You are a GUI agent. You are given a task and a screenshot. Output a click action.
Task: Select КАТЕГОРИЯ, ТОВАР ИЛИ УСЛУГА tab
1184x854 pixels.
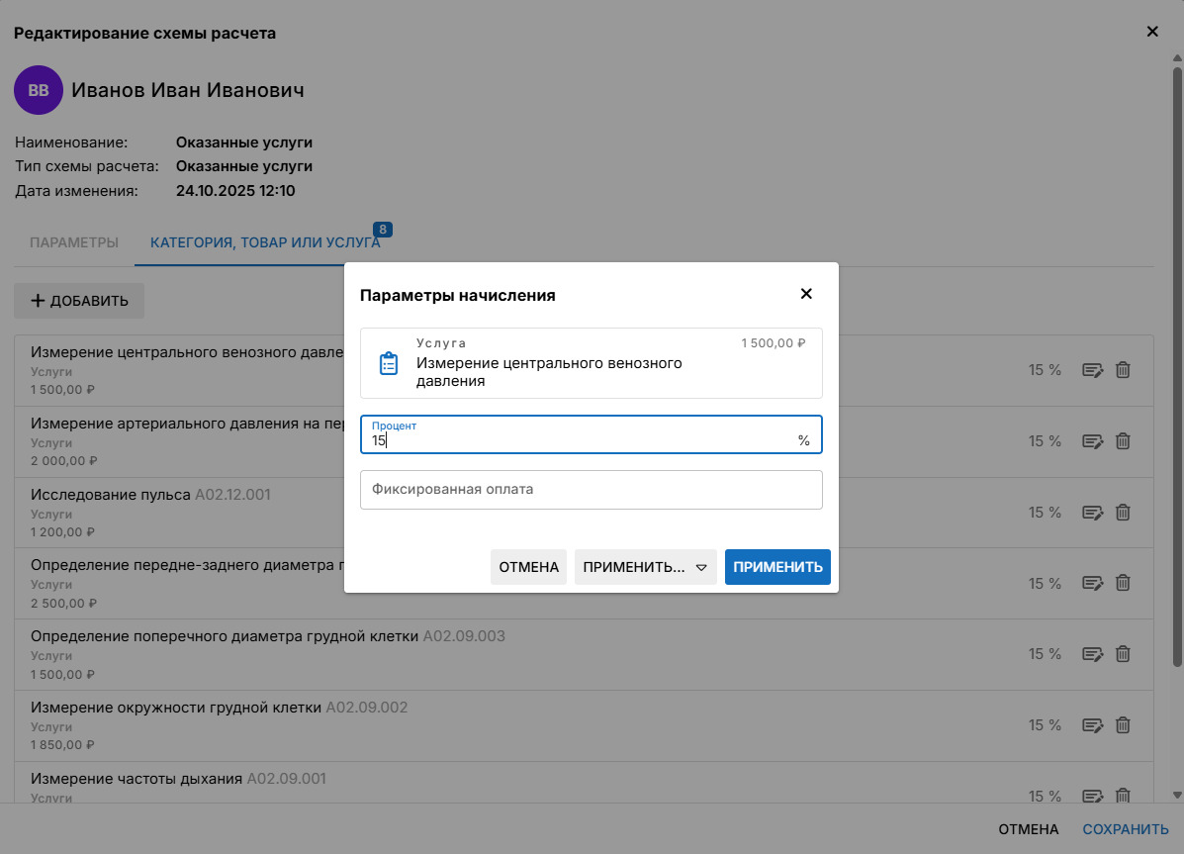(264, 242)
